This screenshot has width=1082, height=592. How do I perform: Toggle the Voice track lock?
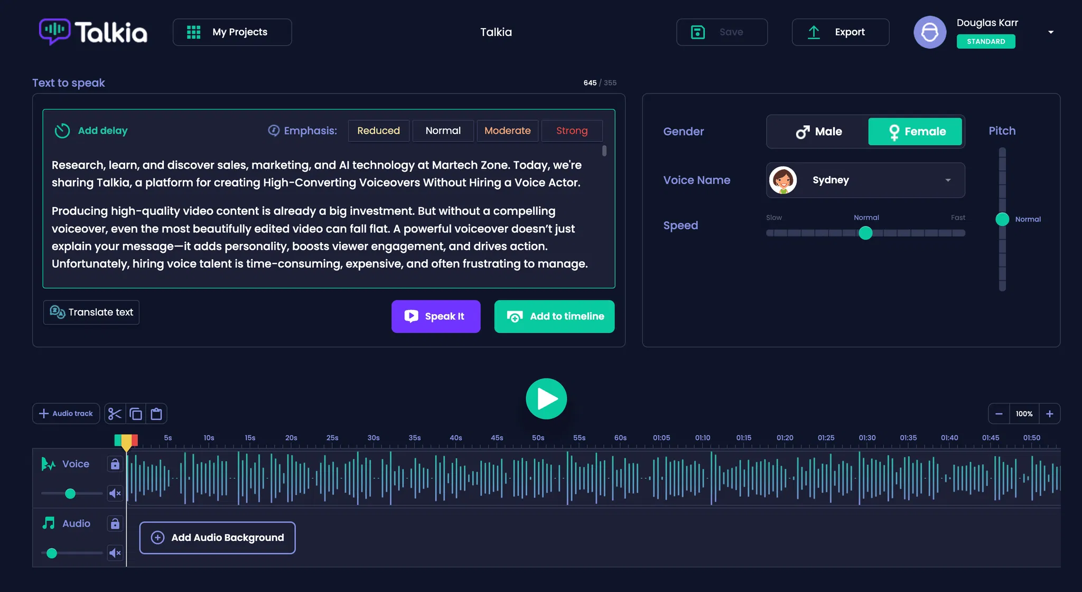(x=115, y=464)
